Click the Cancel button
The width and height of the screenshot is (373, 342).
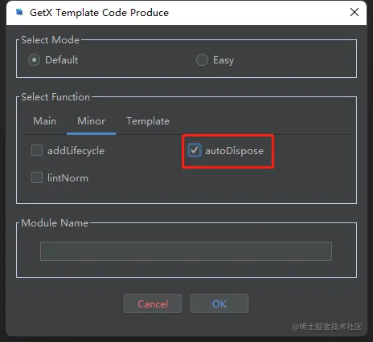153,303
